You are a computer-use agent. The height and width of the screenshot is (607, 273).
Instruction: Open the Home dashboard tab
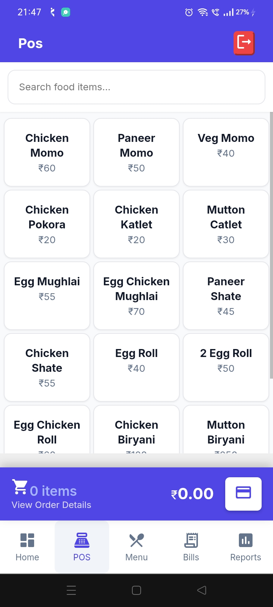point(27,547)
